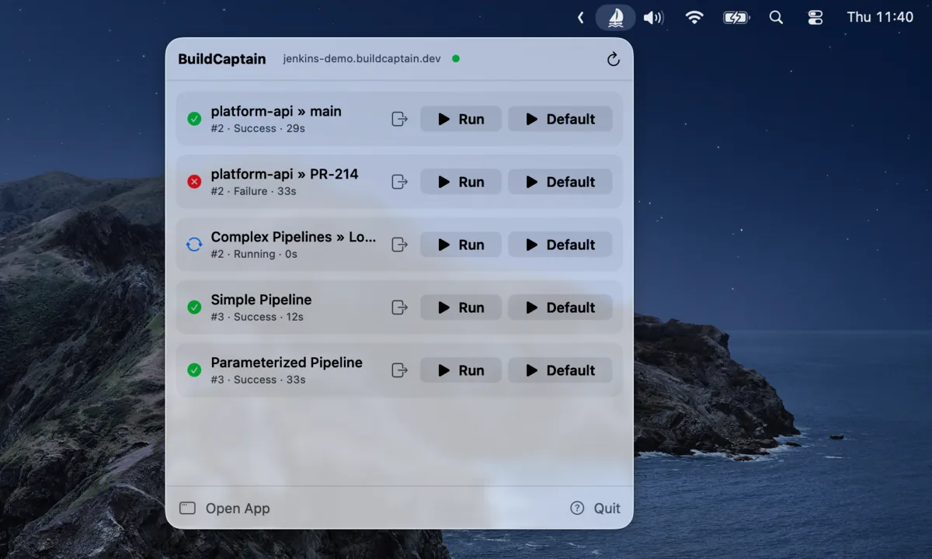Viewport: 932px width, 559px height.
Task: Select the platform-api » main job name
Action: coord(276,111)
